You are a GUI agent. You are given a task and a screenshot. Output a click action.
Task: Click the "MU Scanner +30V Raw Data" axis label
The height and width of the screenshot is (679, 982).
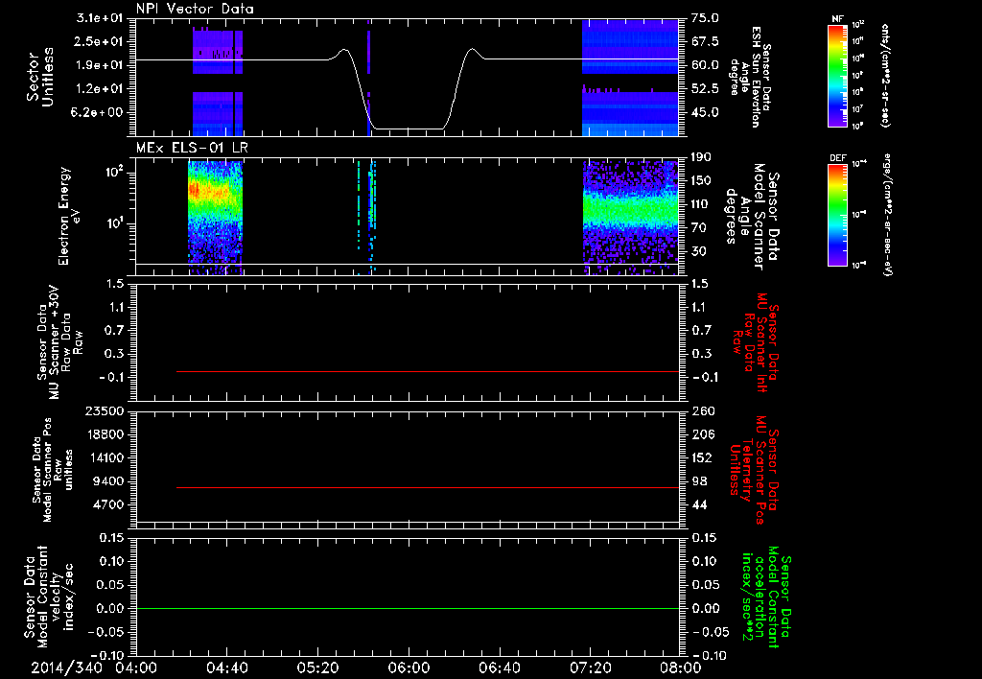60,342
